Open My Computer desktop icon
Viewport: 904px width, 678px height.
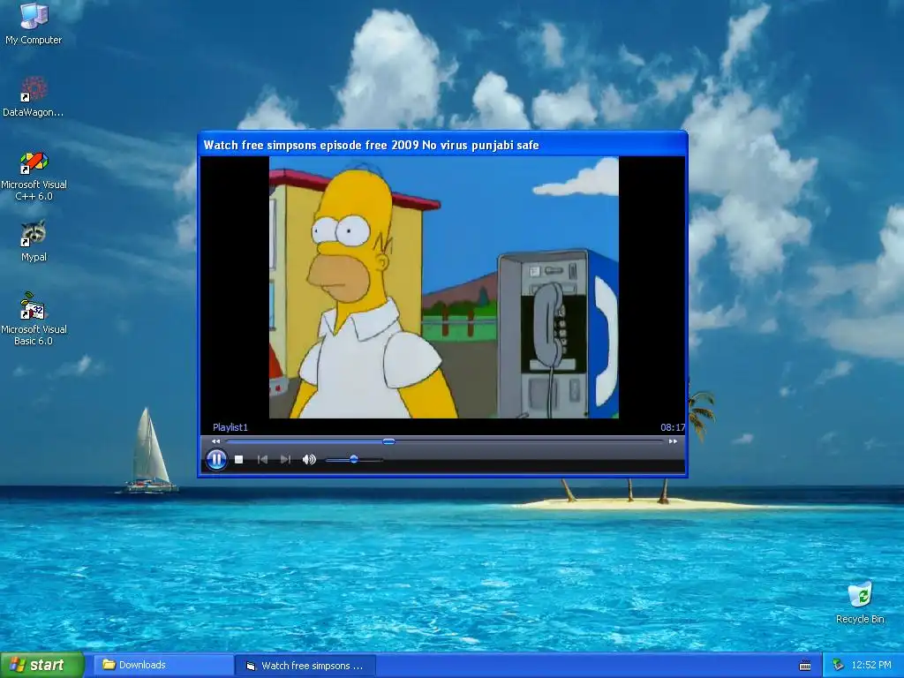click(x=34, y=24)
